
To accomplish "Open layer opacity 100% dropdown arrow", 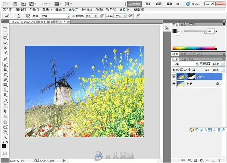I will [223, 64].
